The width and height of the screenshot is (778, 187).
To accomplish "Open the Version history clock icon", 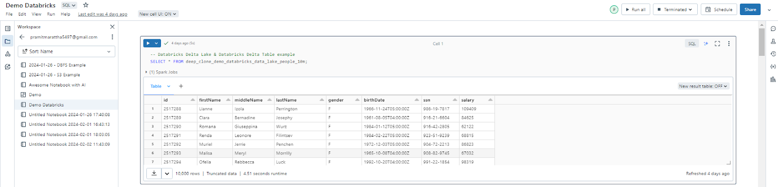I will [x=773, y=54].
